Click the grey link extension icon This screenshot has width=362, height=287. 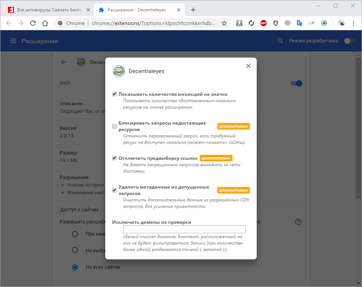[312, 23]
